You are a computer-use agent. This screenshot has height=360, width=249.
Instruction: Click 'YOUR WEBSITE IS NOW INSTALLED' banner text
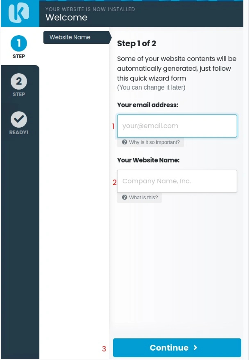pos(90,9)
